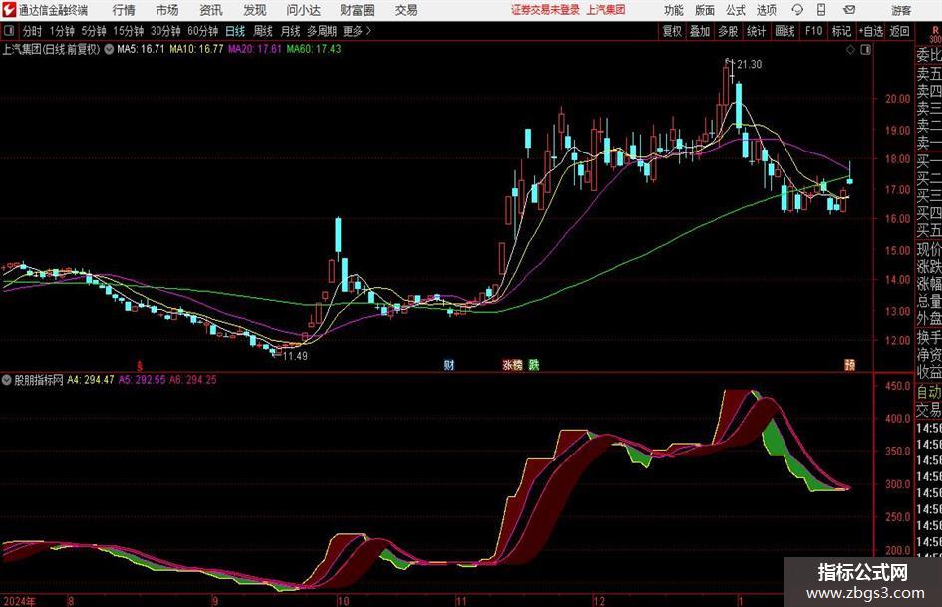Click the 复权 toolbar button
The width and height of the screenshot is (942, 607).
[x=672, y=31]
